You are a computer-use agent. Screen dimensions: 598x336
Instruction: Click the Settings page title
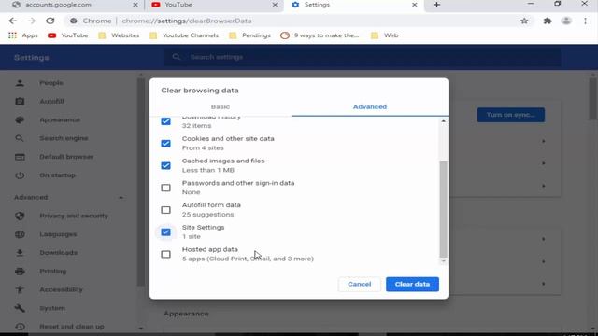pyautogui.click(x=31, y=58)
